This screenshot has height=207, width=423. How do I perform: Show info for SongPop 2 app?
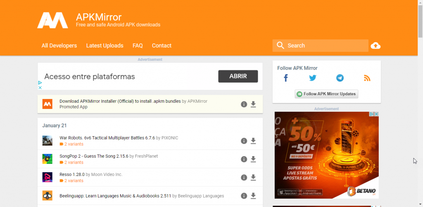coord(244,159)
